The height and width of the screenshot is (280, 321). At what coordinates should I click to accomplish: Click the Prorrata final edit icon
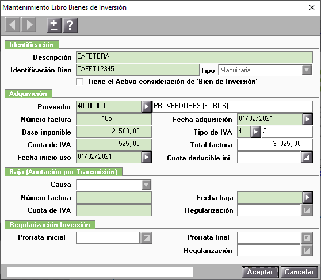(x=307, y=237)
